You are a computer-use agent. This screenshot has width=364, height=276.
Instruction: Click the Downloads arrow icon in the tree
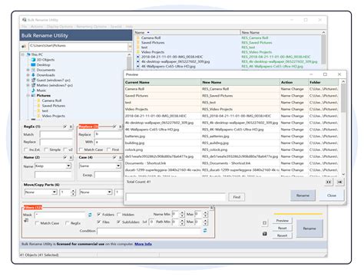pyautogui.click(x=33, y=75)
